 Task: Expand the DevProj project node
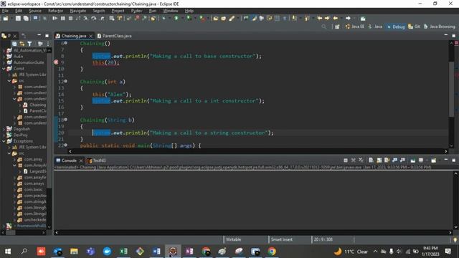coord(4,135)
